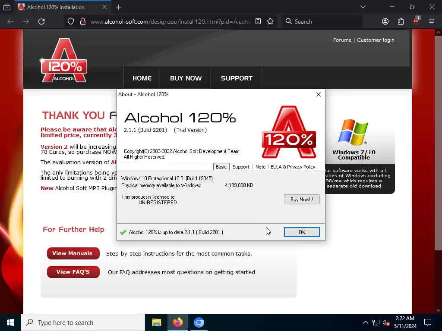Open the Firefox account icon
This screenshot has width=442, height=331.
[x=385, y=22]
